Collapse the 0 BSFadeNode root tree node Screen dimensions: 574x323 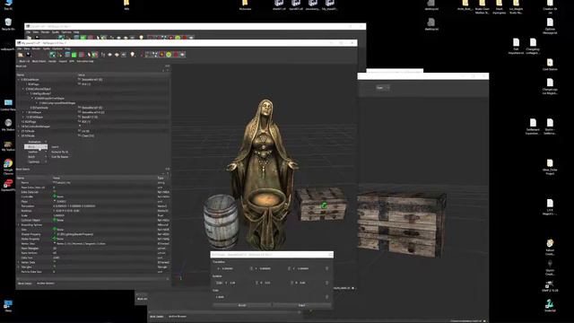pos(19,80)
